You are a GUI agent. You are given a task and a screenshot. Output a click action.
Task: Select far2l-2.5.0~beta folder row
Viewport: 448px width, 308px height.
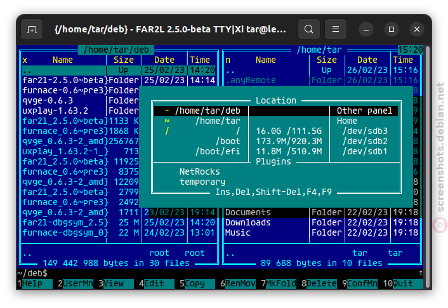tap(119, 81)
